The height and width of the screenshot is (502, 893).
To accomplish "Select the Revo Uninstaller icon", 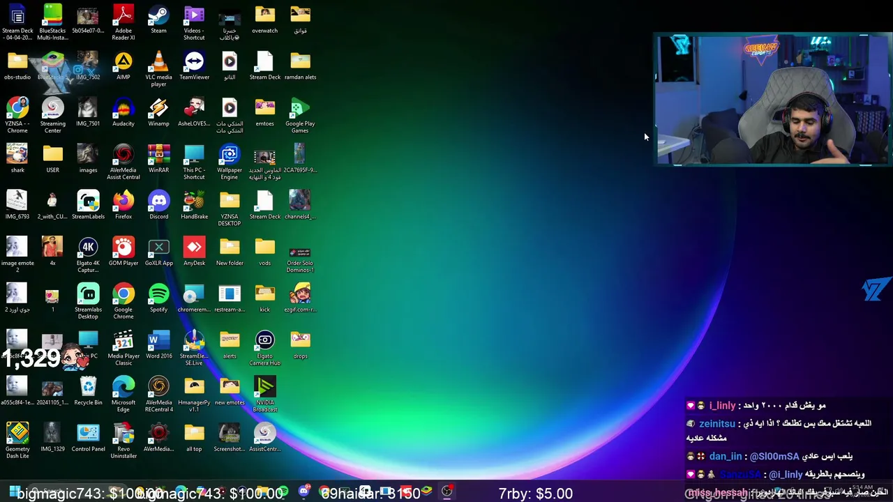I will coord(123,441).
